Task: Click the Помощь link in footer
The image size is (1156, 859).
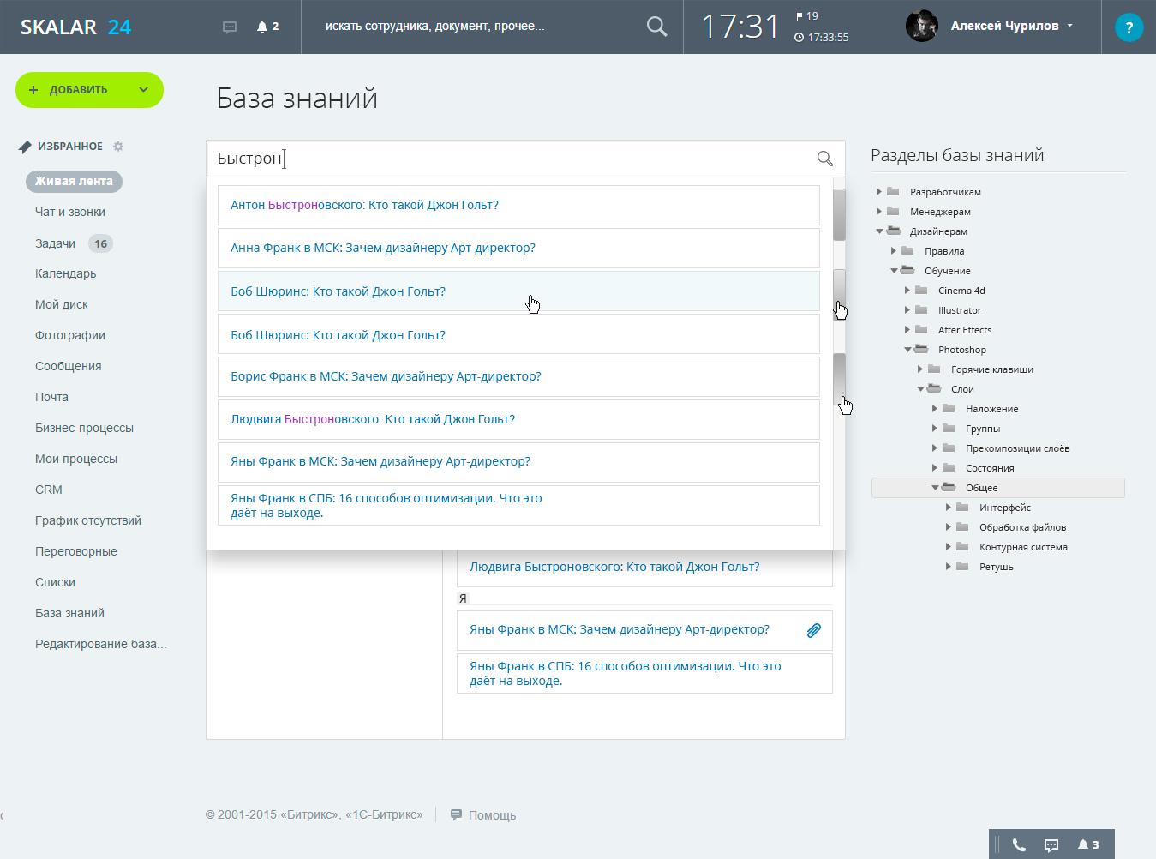Action: (x=492, y=815)
